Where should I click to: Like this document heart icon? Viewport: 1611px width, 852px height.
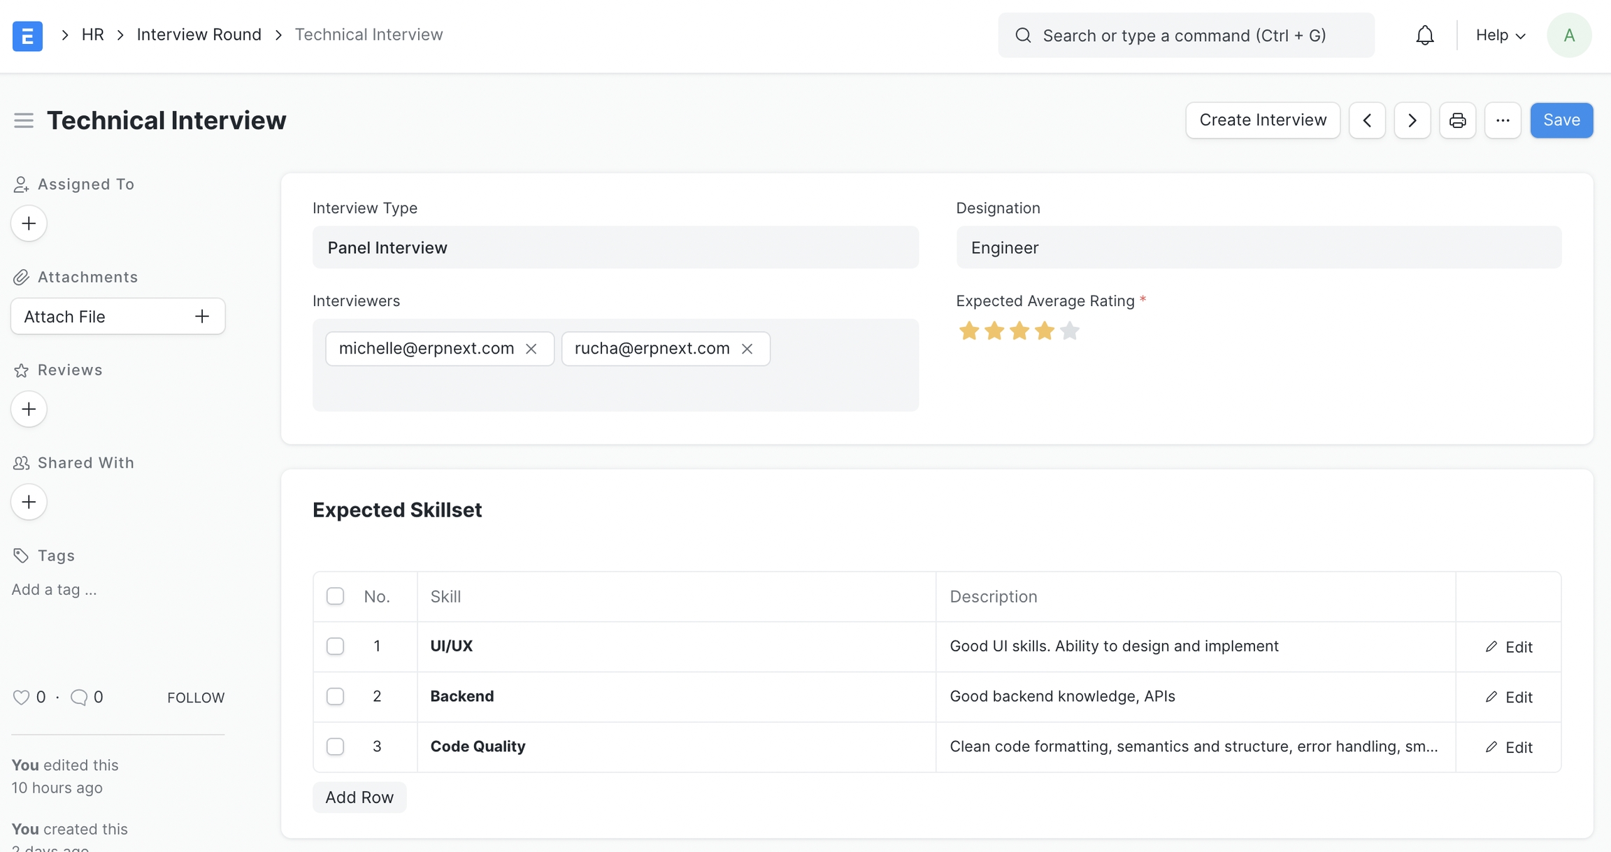tap(21, 697)
